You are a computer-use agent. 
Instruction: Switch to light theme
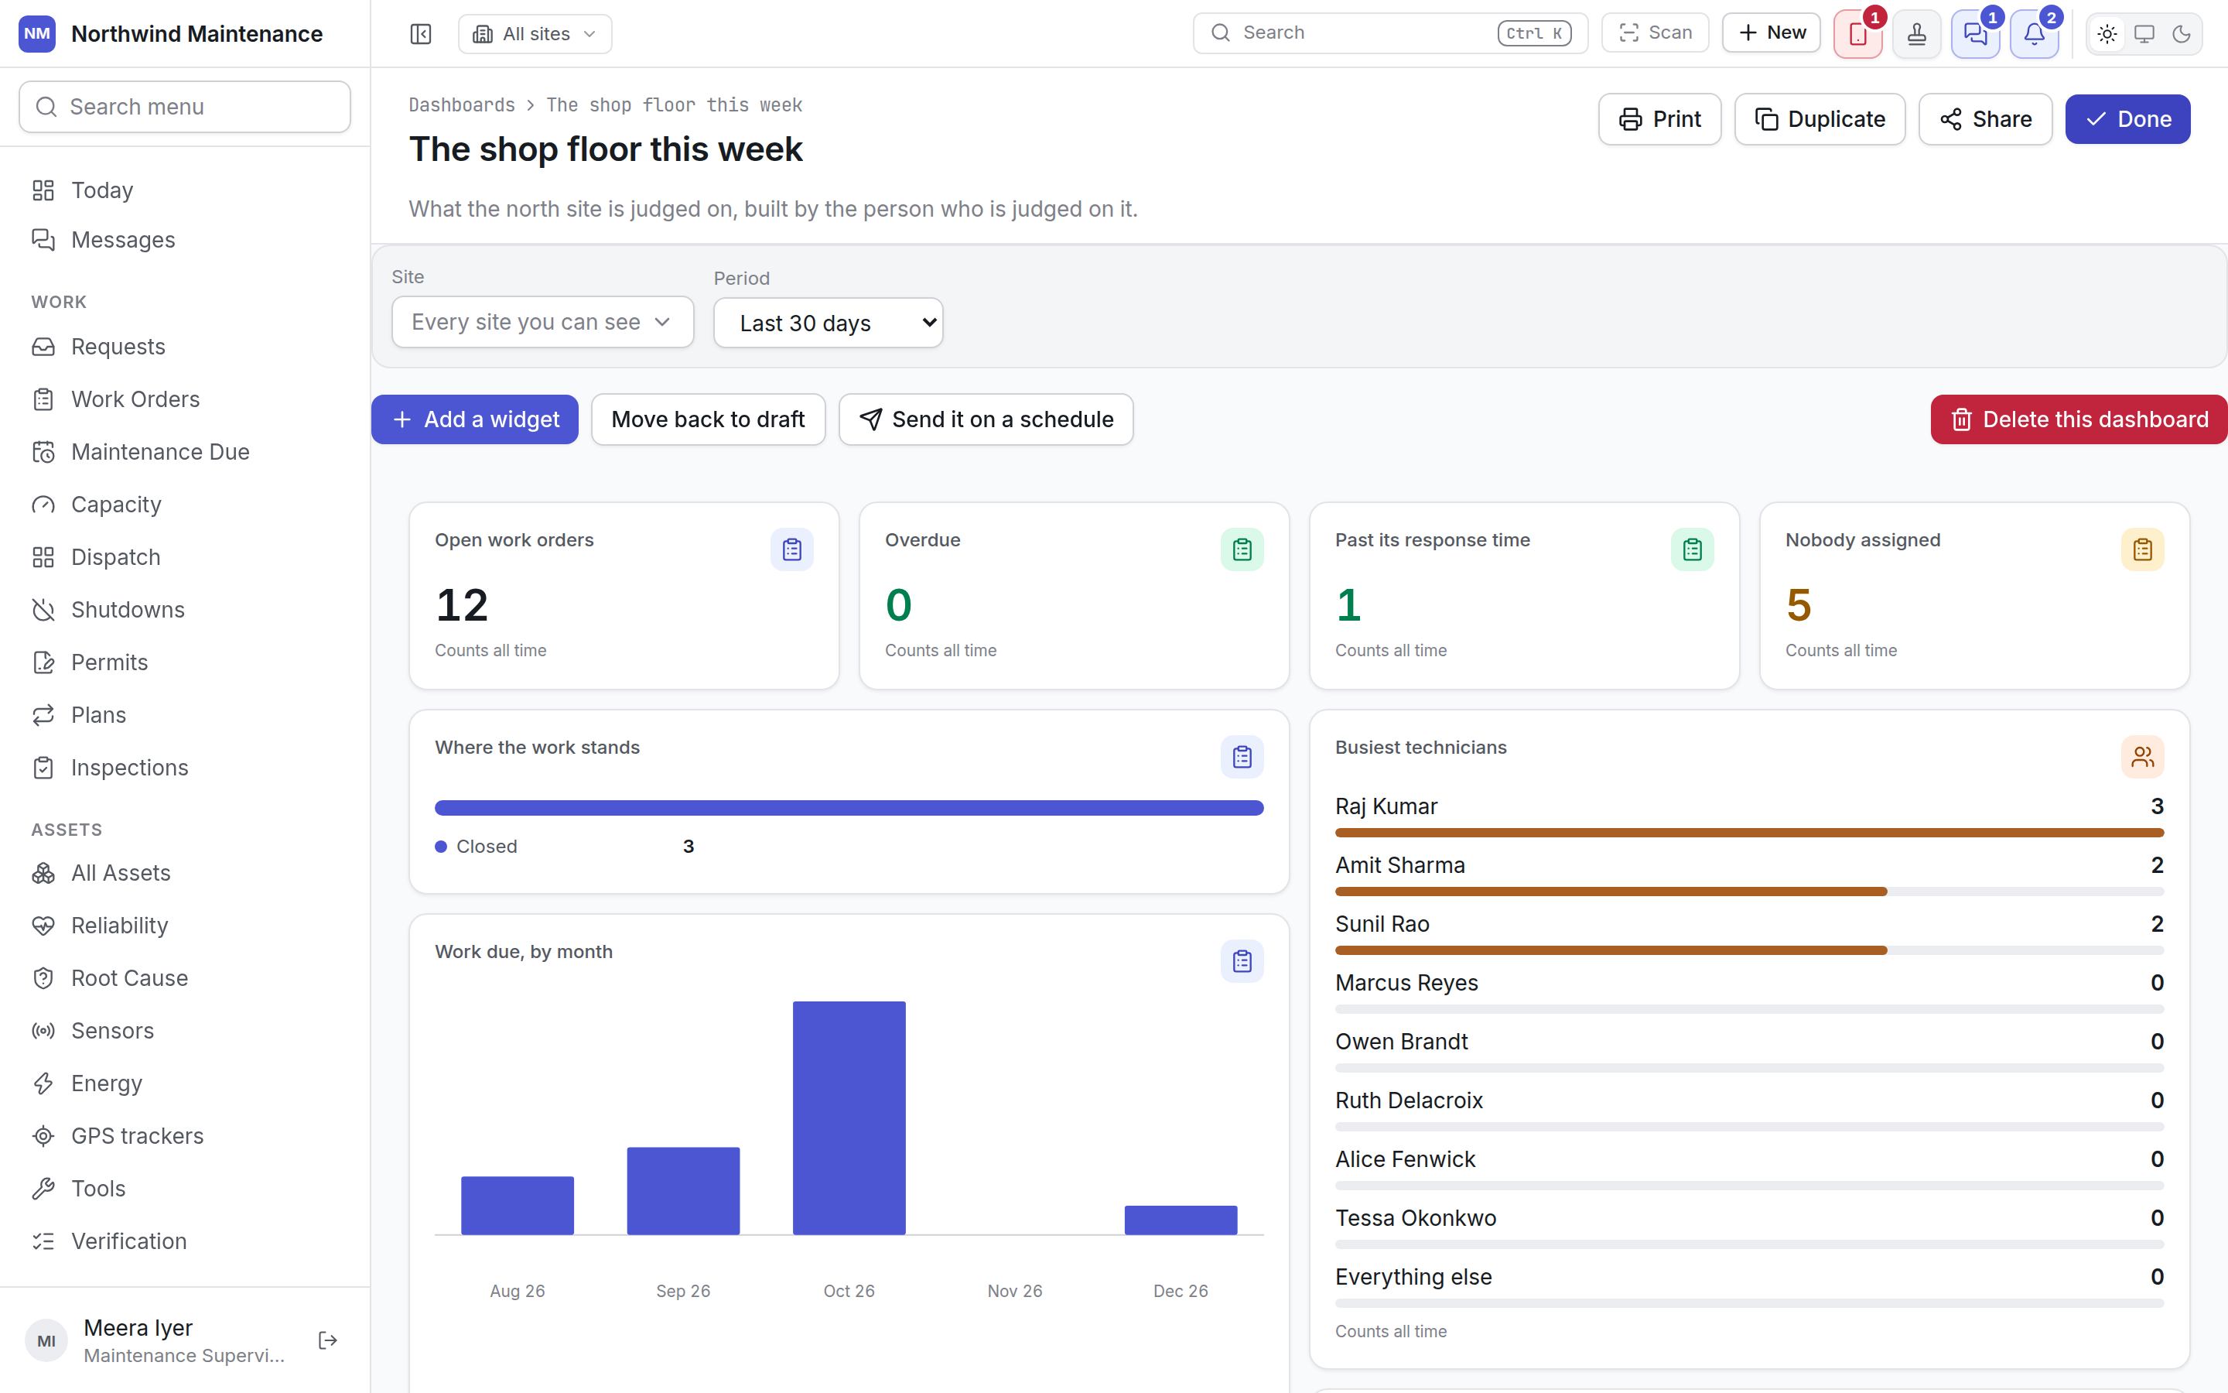coord(2107,34)
